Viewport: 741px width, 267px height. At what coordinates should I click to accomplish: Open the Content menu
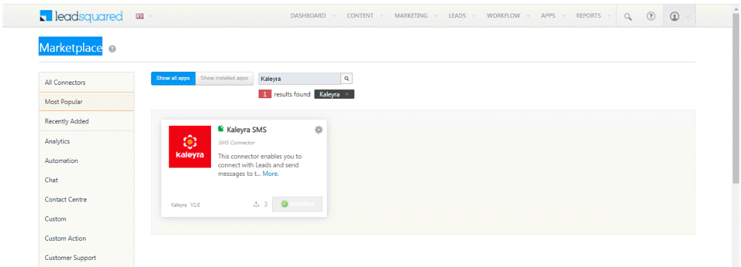(x=360, y=15)
